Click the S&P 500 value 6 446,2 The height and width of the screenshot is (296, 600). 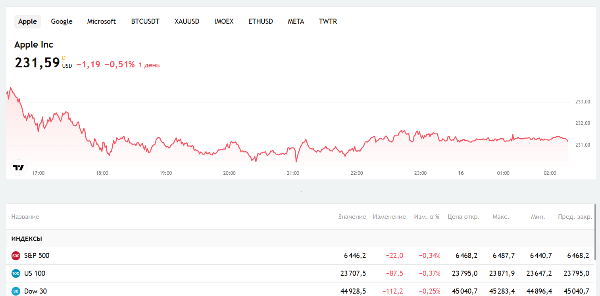355,256
